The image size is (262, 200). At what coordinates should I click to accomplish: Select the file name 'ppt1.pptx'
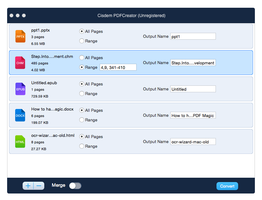coord(41,30)
